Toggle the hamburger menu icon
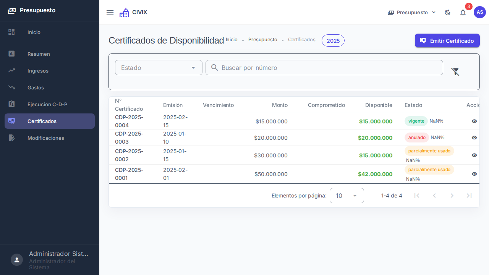 point(110,12)
